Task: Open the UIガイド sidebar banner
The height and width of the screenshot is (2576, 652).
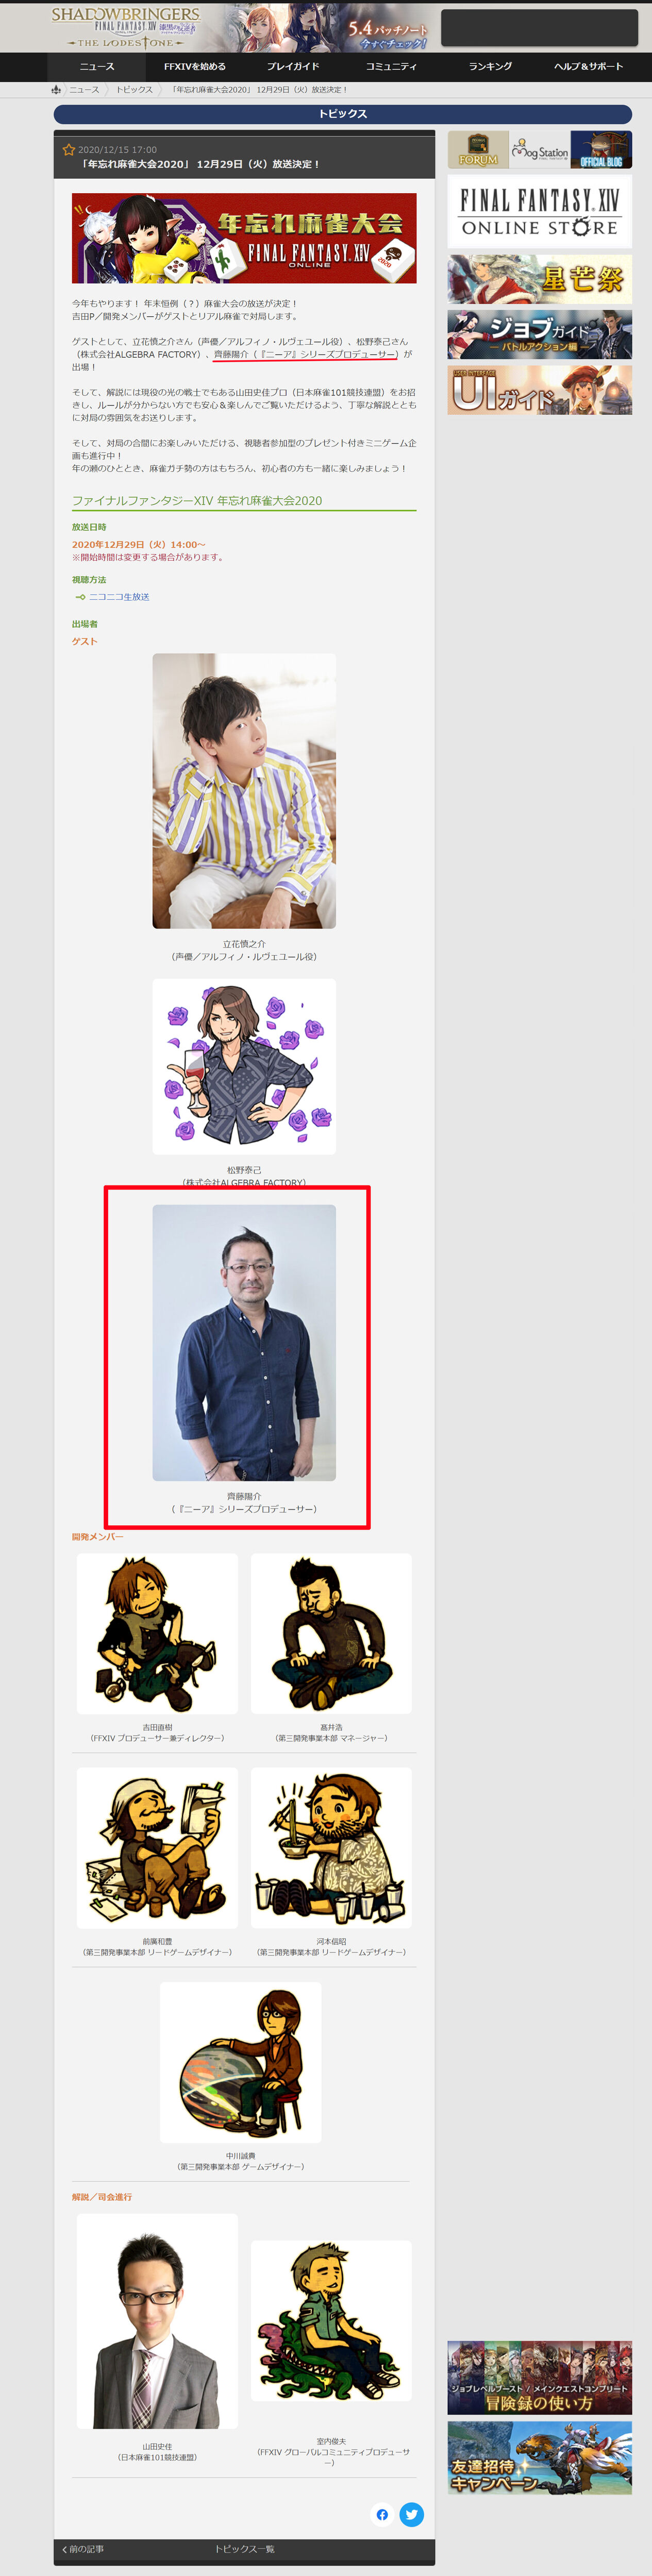Action: 540,390
